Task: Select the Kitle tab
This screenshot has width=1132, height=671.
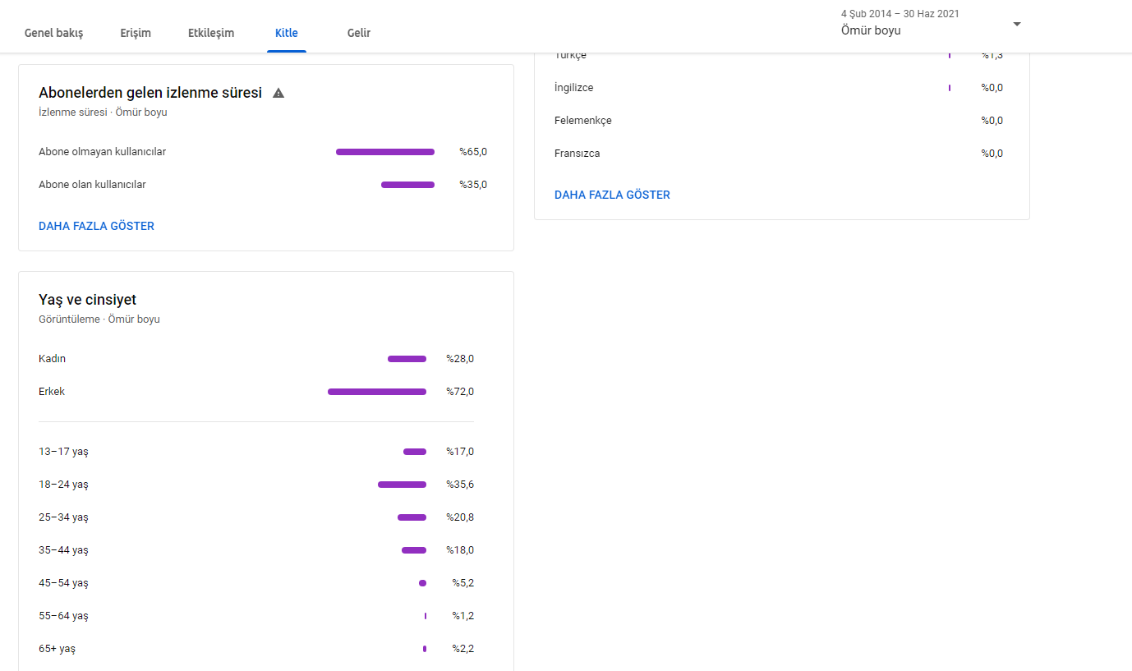Action: click(x=287, y=33)
